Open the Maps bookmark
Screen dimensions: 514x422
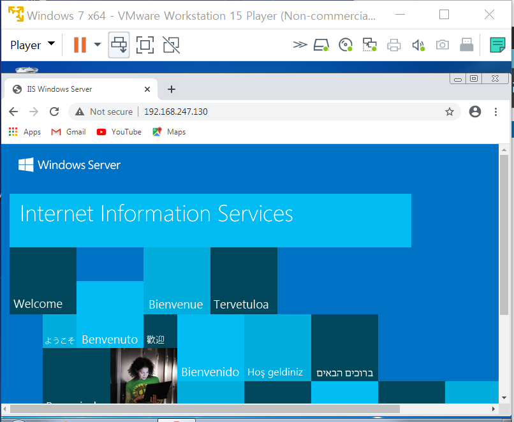[x=169, y=132]
